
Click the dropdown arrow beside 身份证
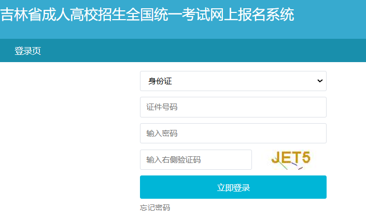320,81
